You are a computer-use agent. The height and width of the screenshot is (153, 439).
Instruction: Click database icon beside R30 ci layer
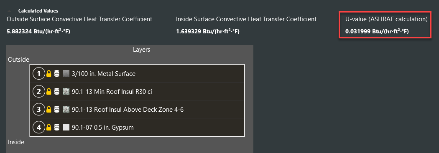tap(57, 92)
